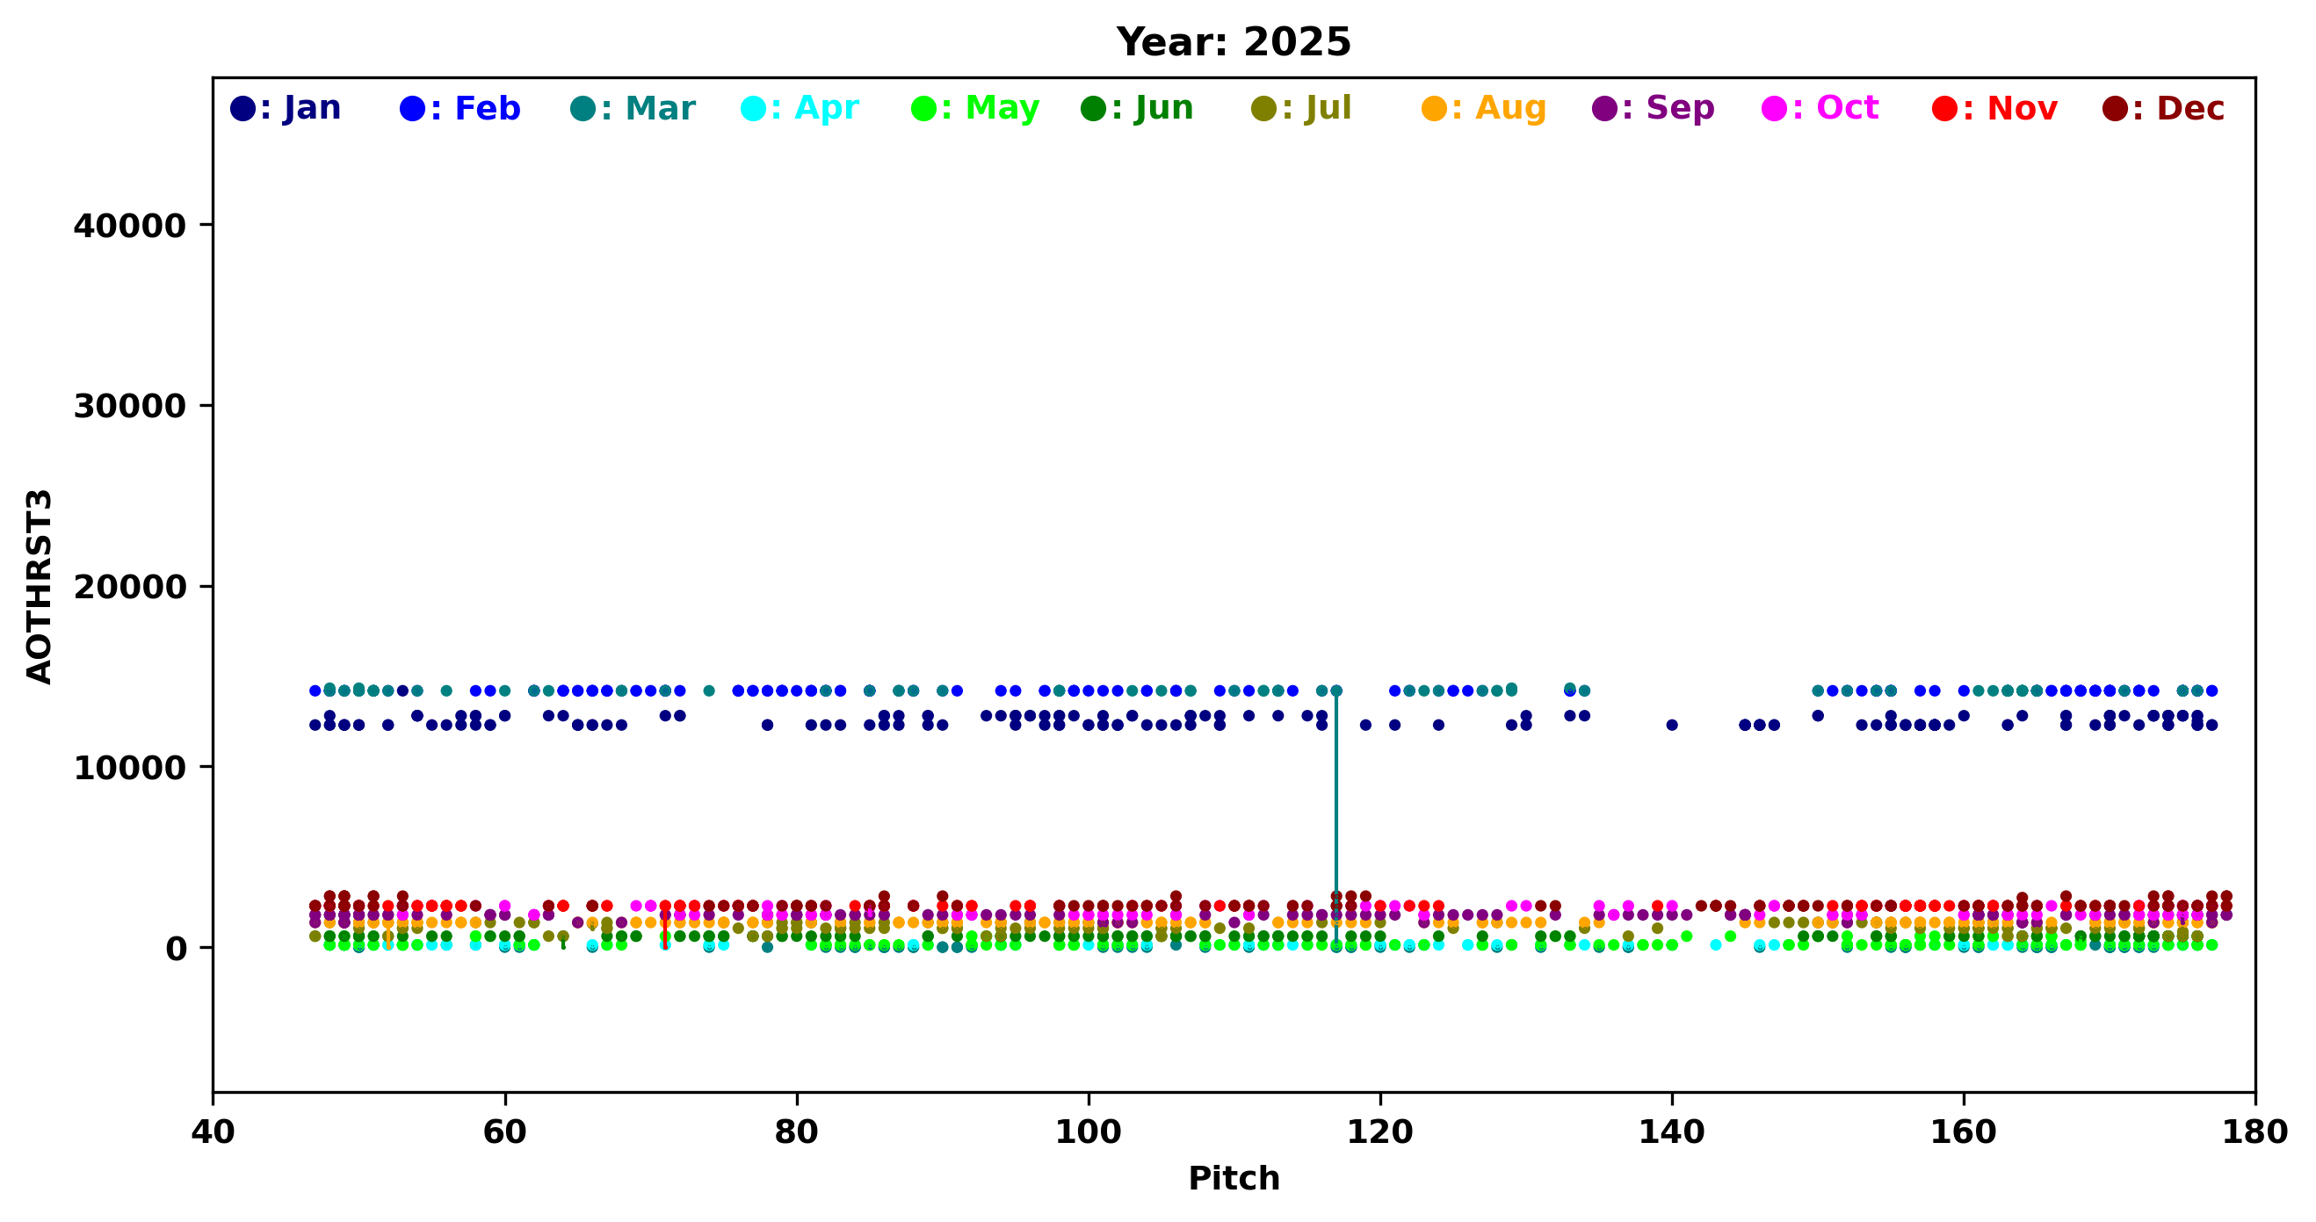The image size is (2316, 1222).
Task: Click the Feb legend color dot
Action: [413, 109]
